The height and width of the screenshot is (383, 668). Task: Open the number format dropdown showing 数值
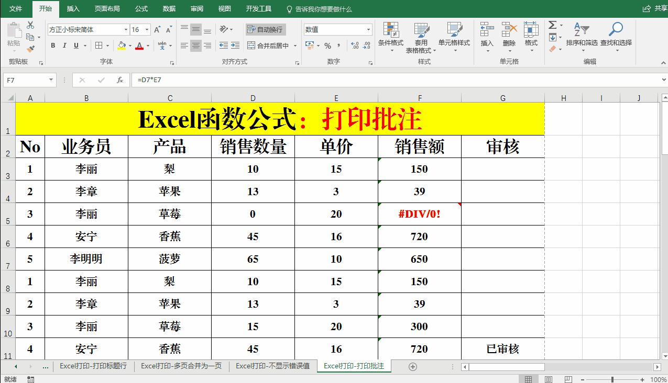click(337, 29)
